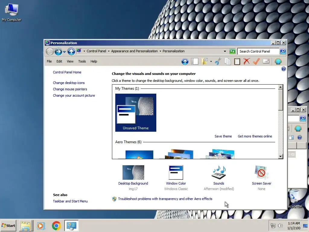Click the Back arrow in Personalization window
Viewport: 309px width, 232px height.
(x=50, y=51)
